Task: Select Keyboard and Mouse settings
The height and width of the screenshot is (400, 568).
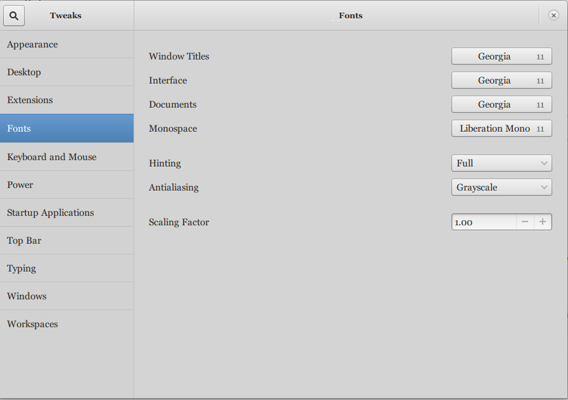Action: click(66, 156)
